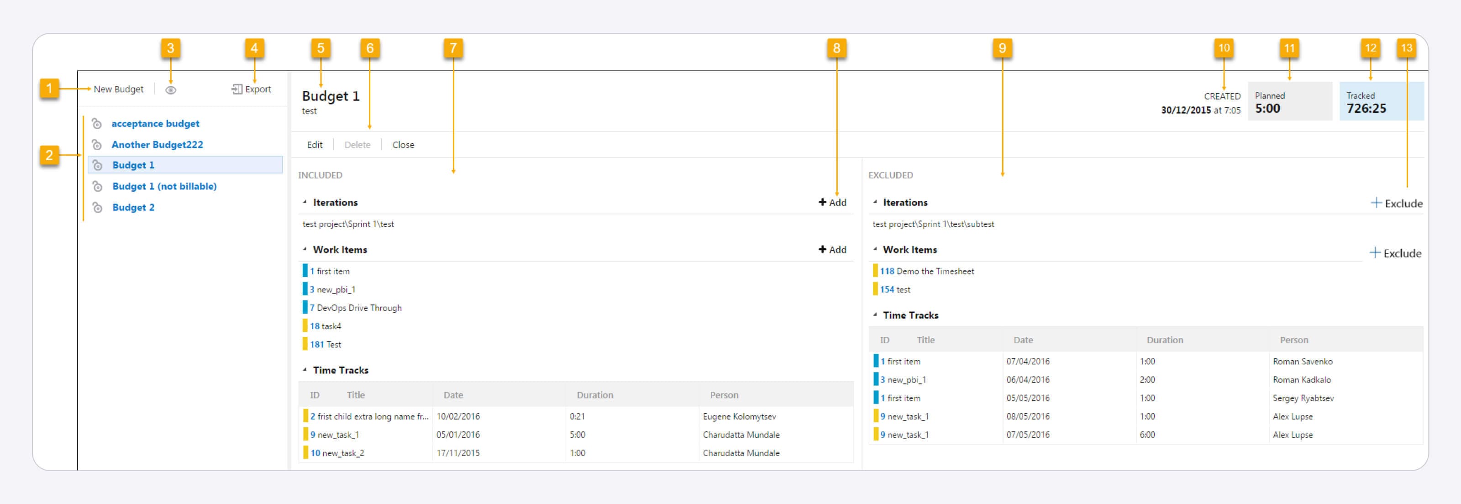Select Budget 1 in the budget list
Viewport: 1461px width, 504px height.
(x=185, y=165)
